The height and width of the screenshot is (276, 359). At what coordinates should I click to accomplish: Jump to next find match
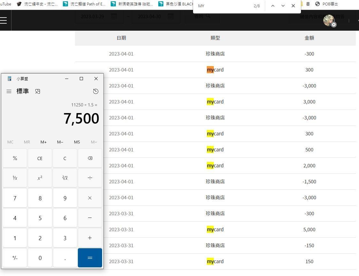tap(283, 6)
